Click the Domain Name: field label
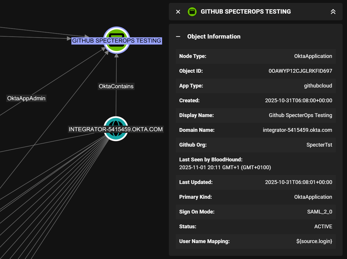The image size is (347, 259). [x=197, y=130]
